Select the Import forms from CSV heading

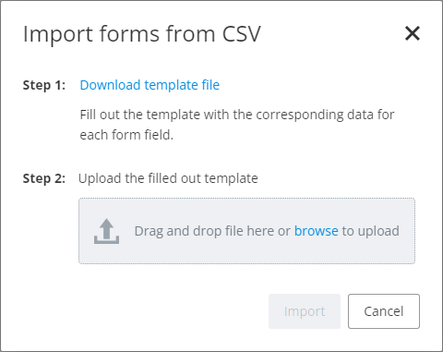point(142,33)
